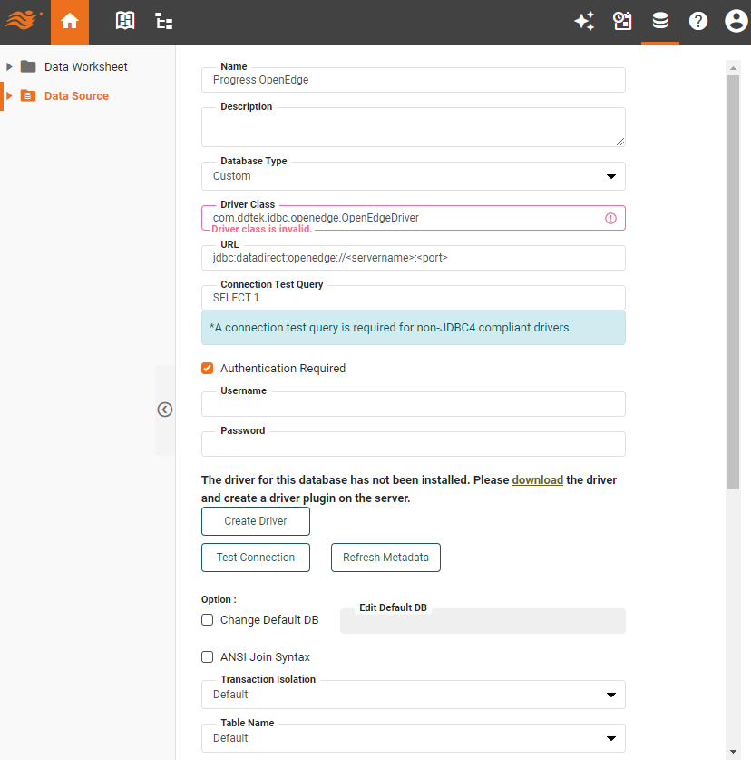The height and width of the screenshot is (760, 751).
Task: Open the Database Type dropdown
Action: coord(611,176)
